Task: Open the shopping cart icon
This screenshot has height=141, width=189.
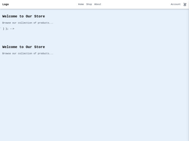Action: (x=185, y=5)
